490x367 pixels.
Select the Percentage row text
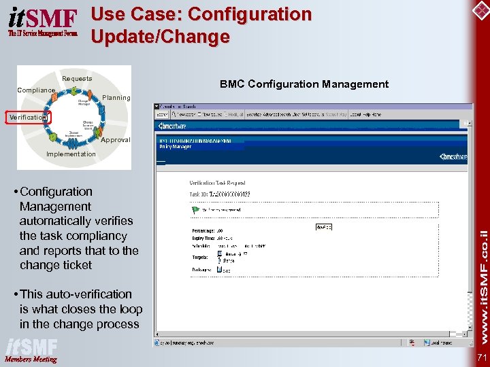(207, 231)
